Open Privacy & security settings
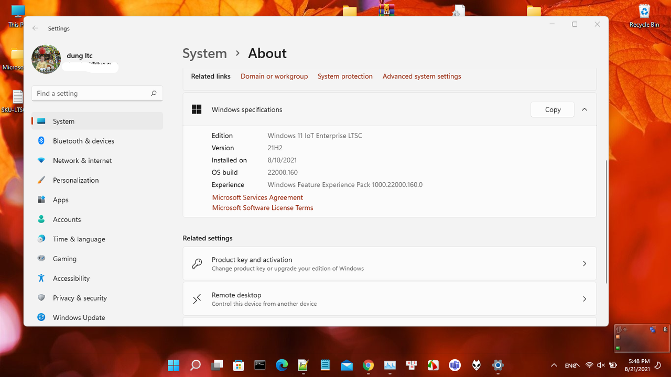 click(98, 298)
